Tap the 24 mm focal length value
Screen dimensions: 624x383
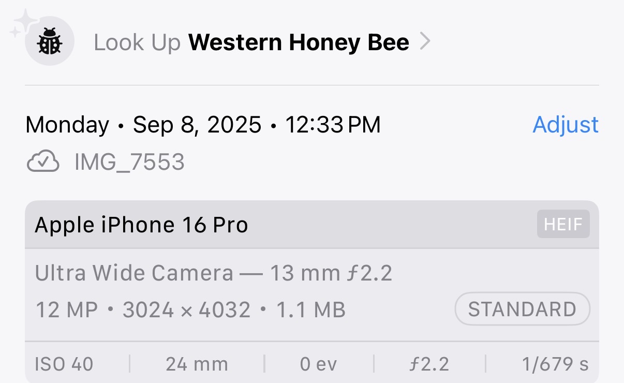[x=197, y=364]
